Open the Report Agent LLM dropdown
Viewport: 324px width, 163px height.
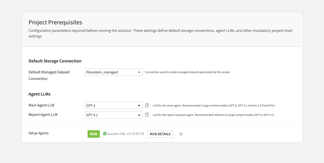click(x=114, y=115)
